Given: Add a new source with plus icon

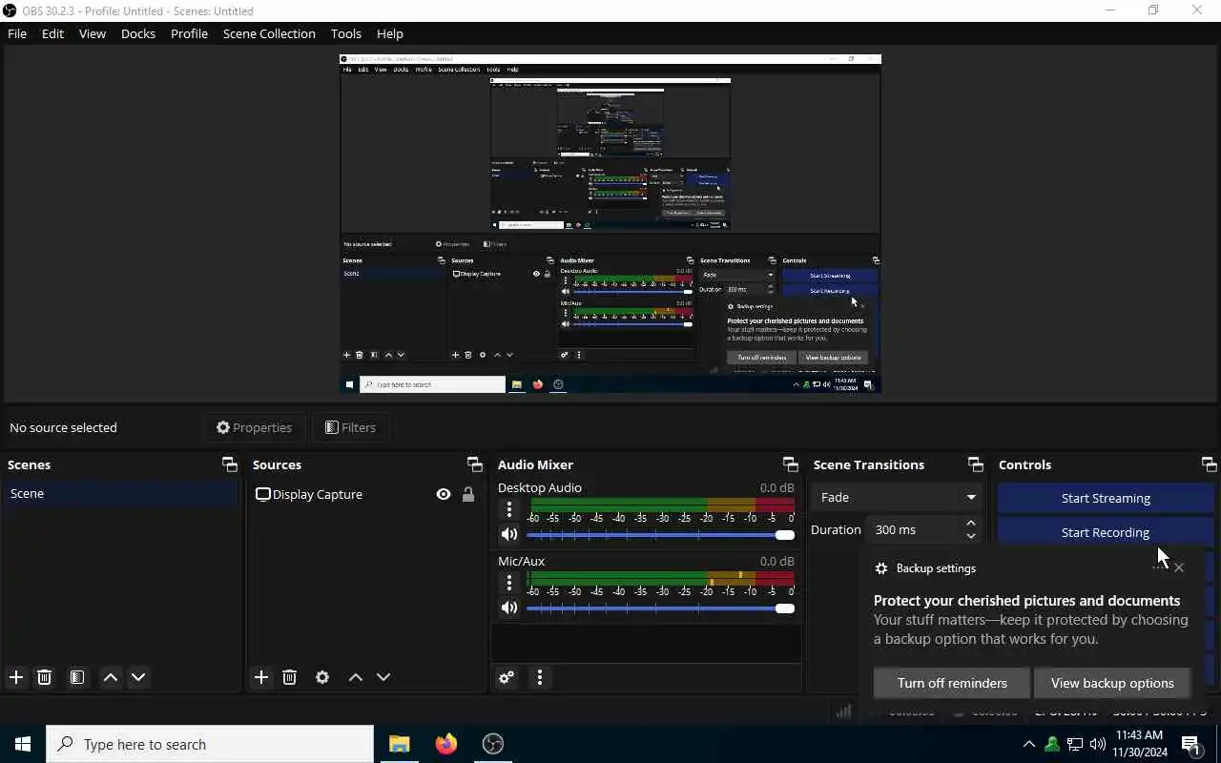Looking at the screenshot, I should tap(261, 677).
